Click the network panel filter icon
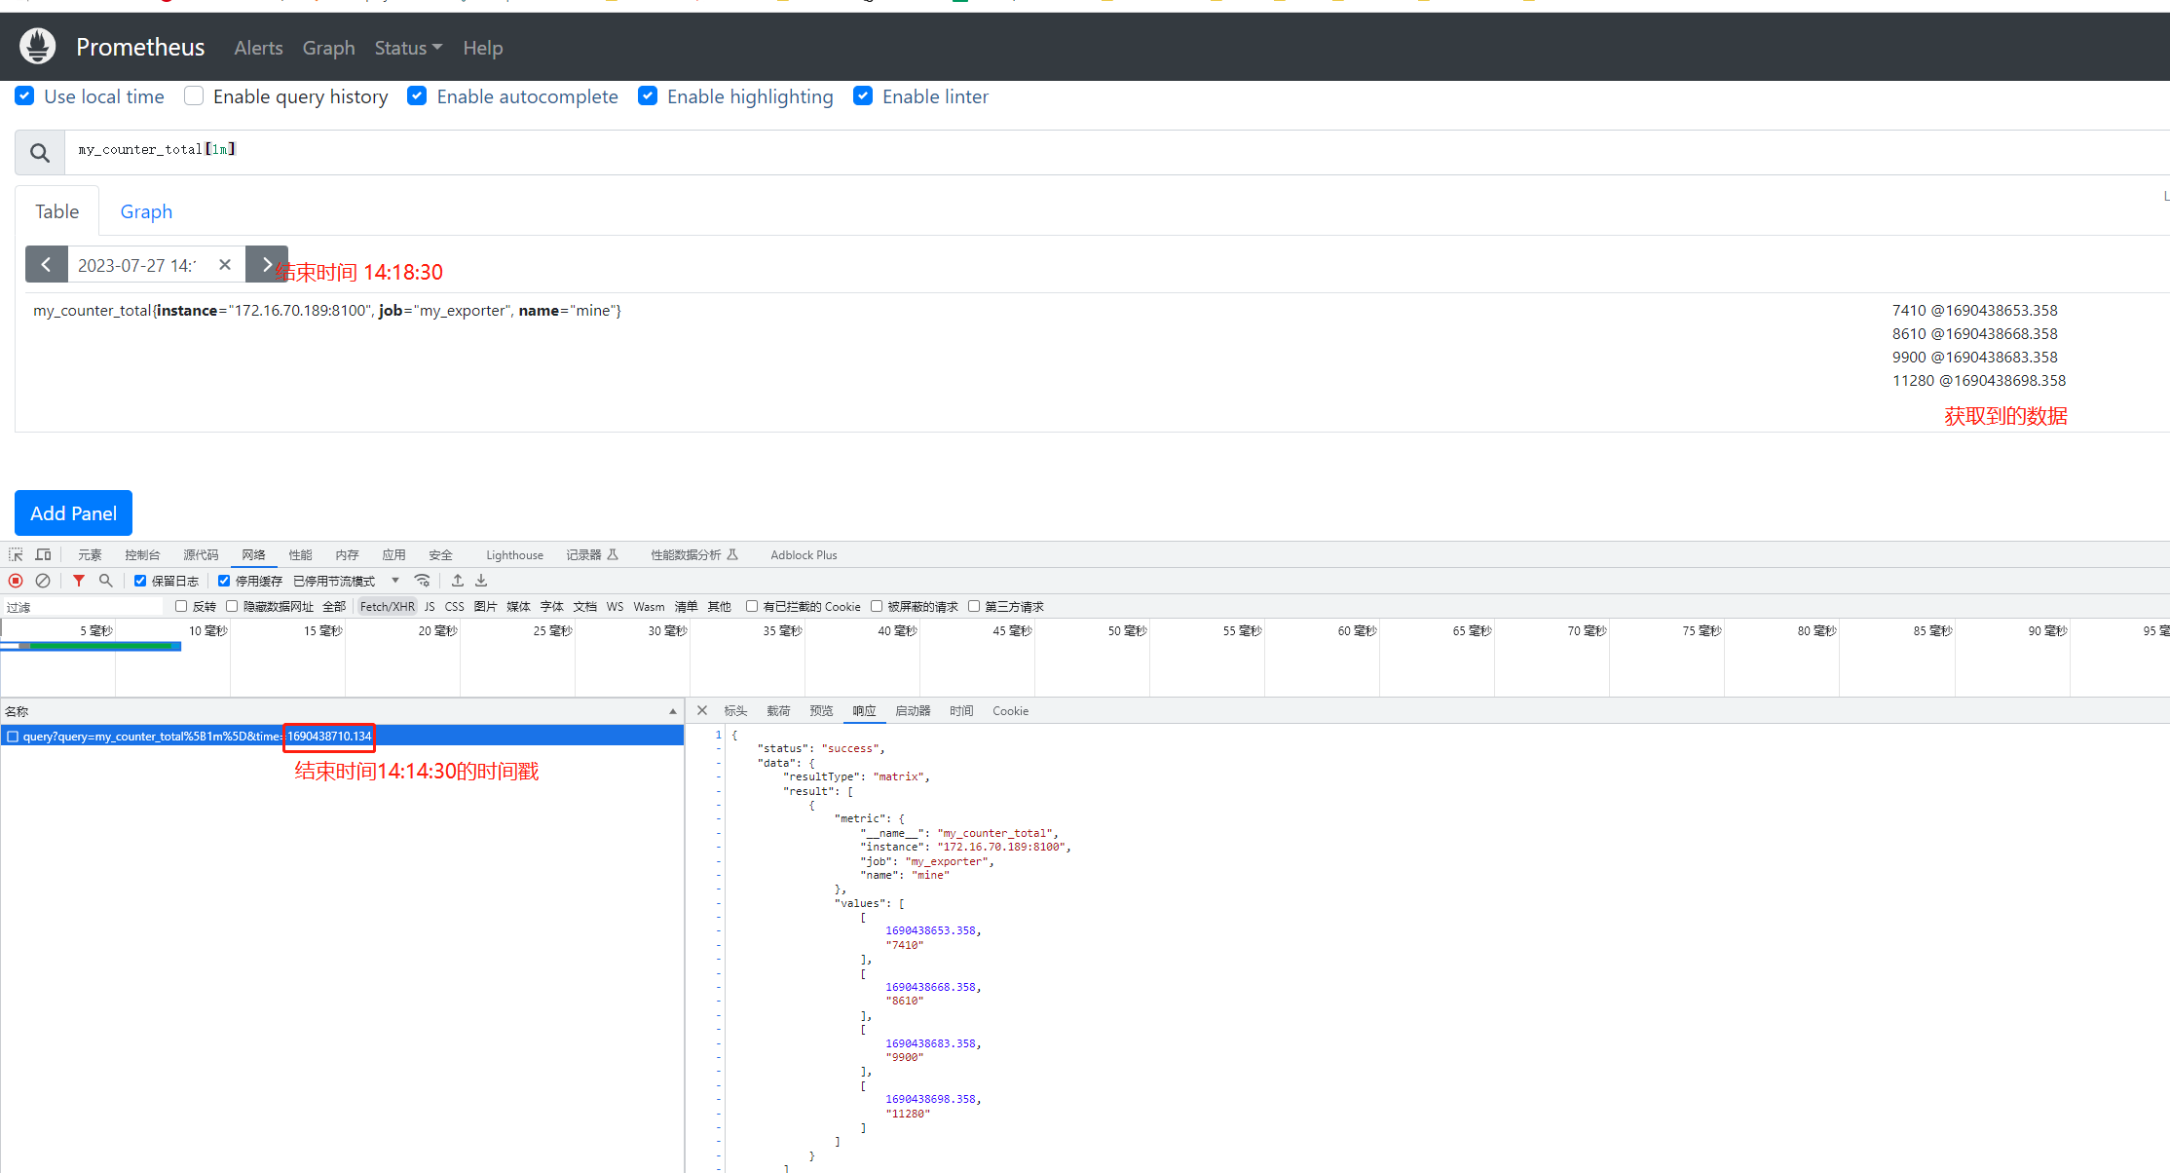Viewport: 2170px width, 1173px height. [x=81, y=581]
